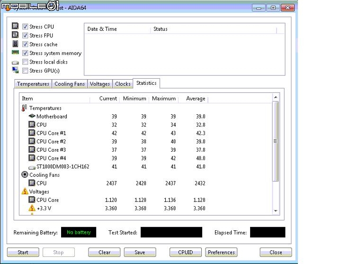The height and width of the screenshot is (264, 341).
Task: Open Preferences
Action: [221, 252]
